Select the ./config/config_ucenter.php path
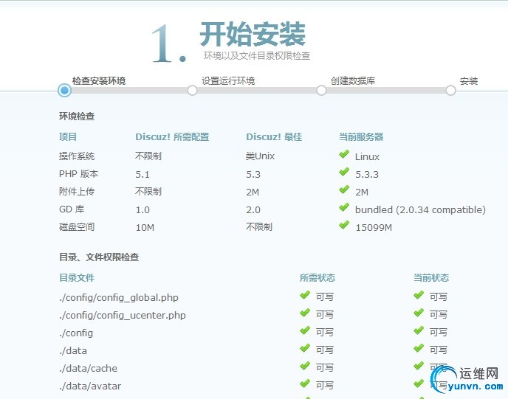This screenshot has width=508, height=399. pos(123,316)
